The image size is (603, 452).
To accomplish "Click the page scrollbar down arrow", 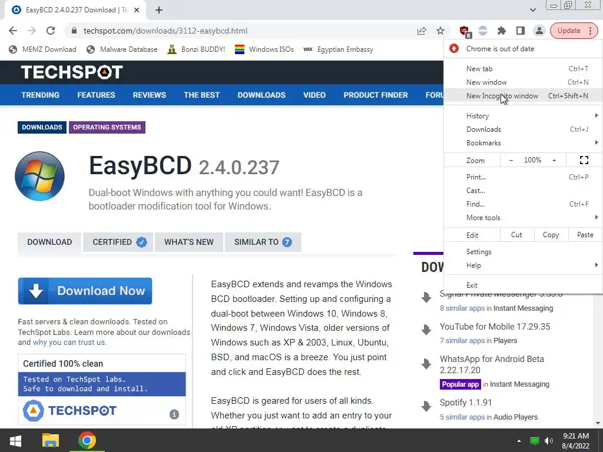I will pos(598,424).
